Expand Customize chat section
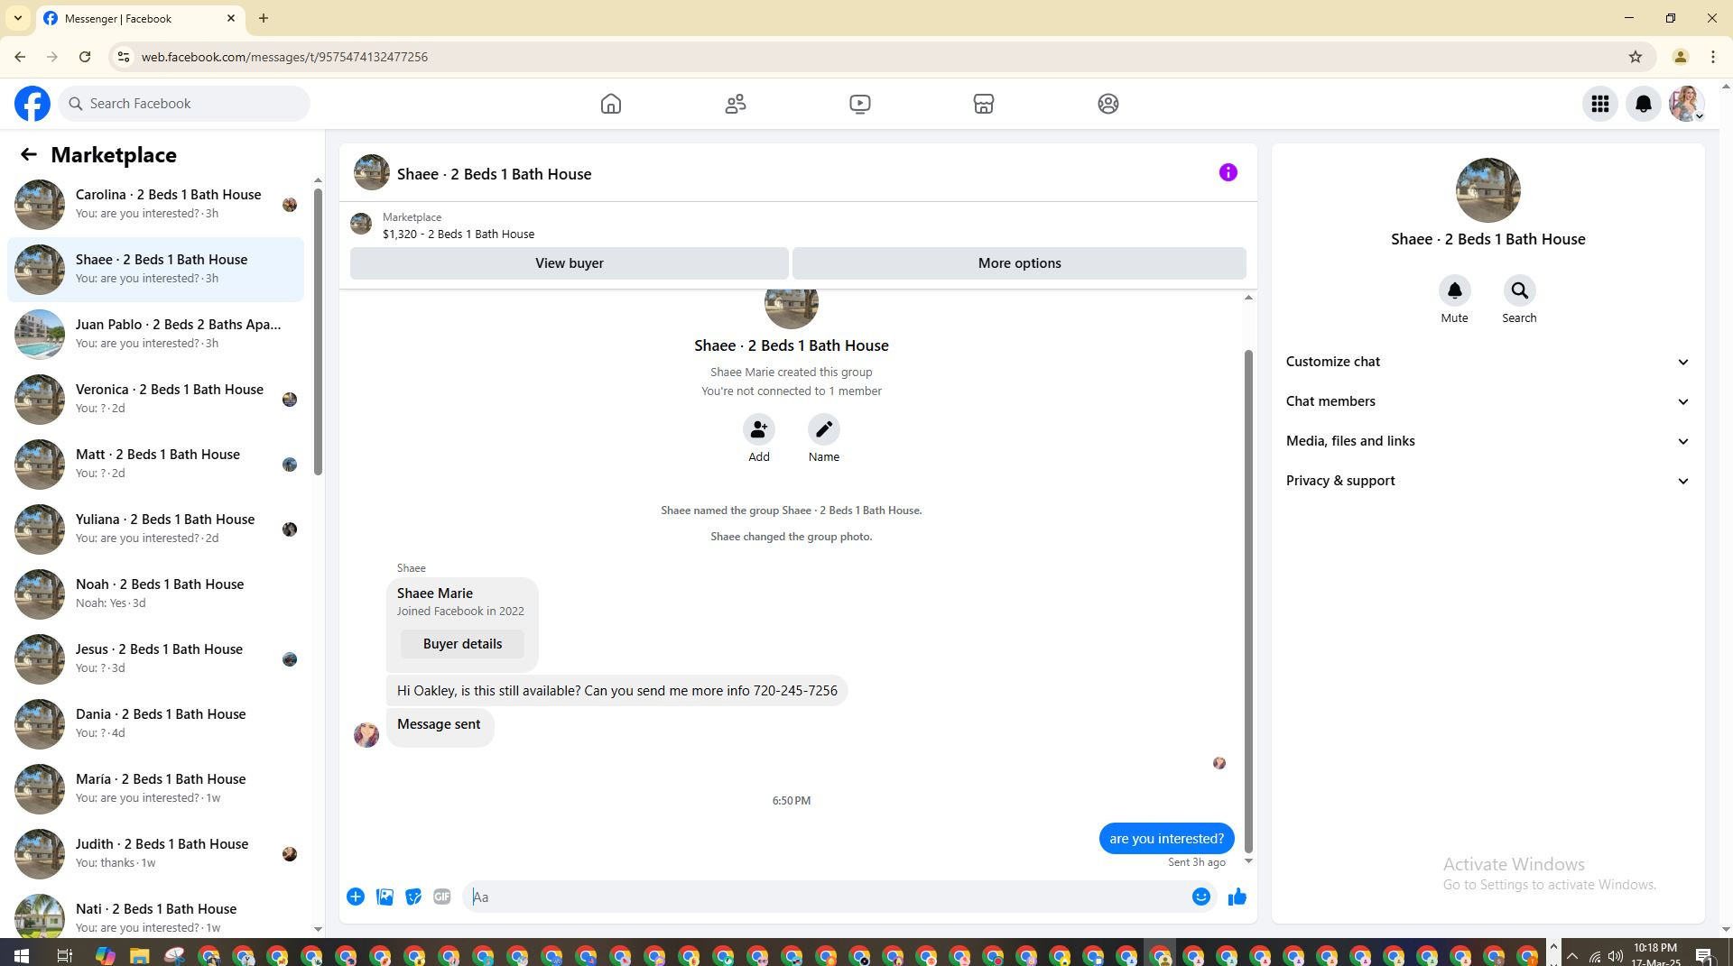 (x=1488, y=362)
